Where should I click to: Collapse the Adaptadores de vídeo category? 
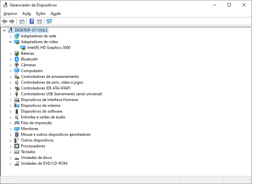10,42
